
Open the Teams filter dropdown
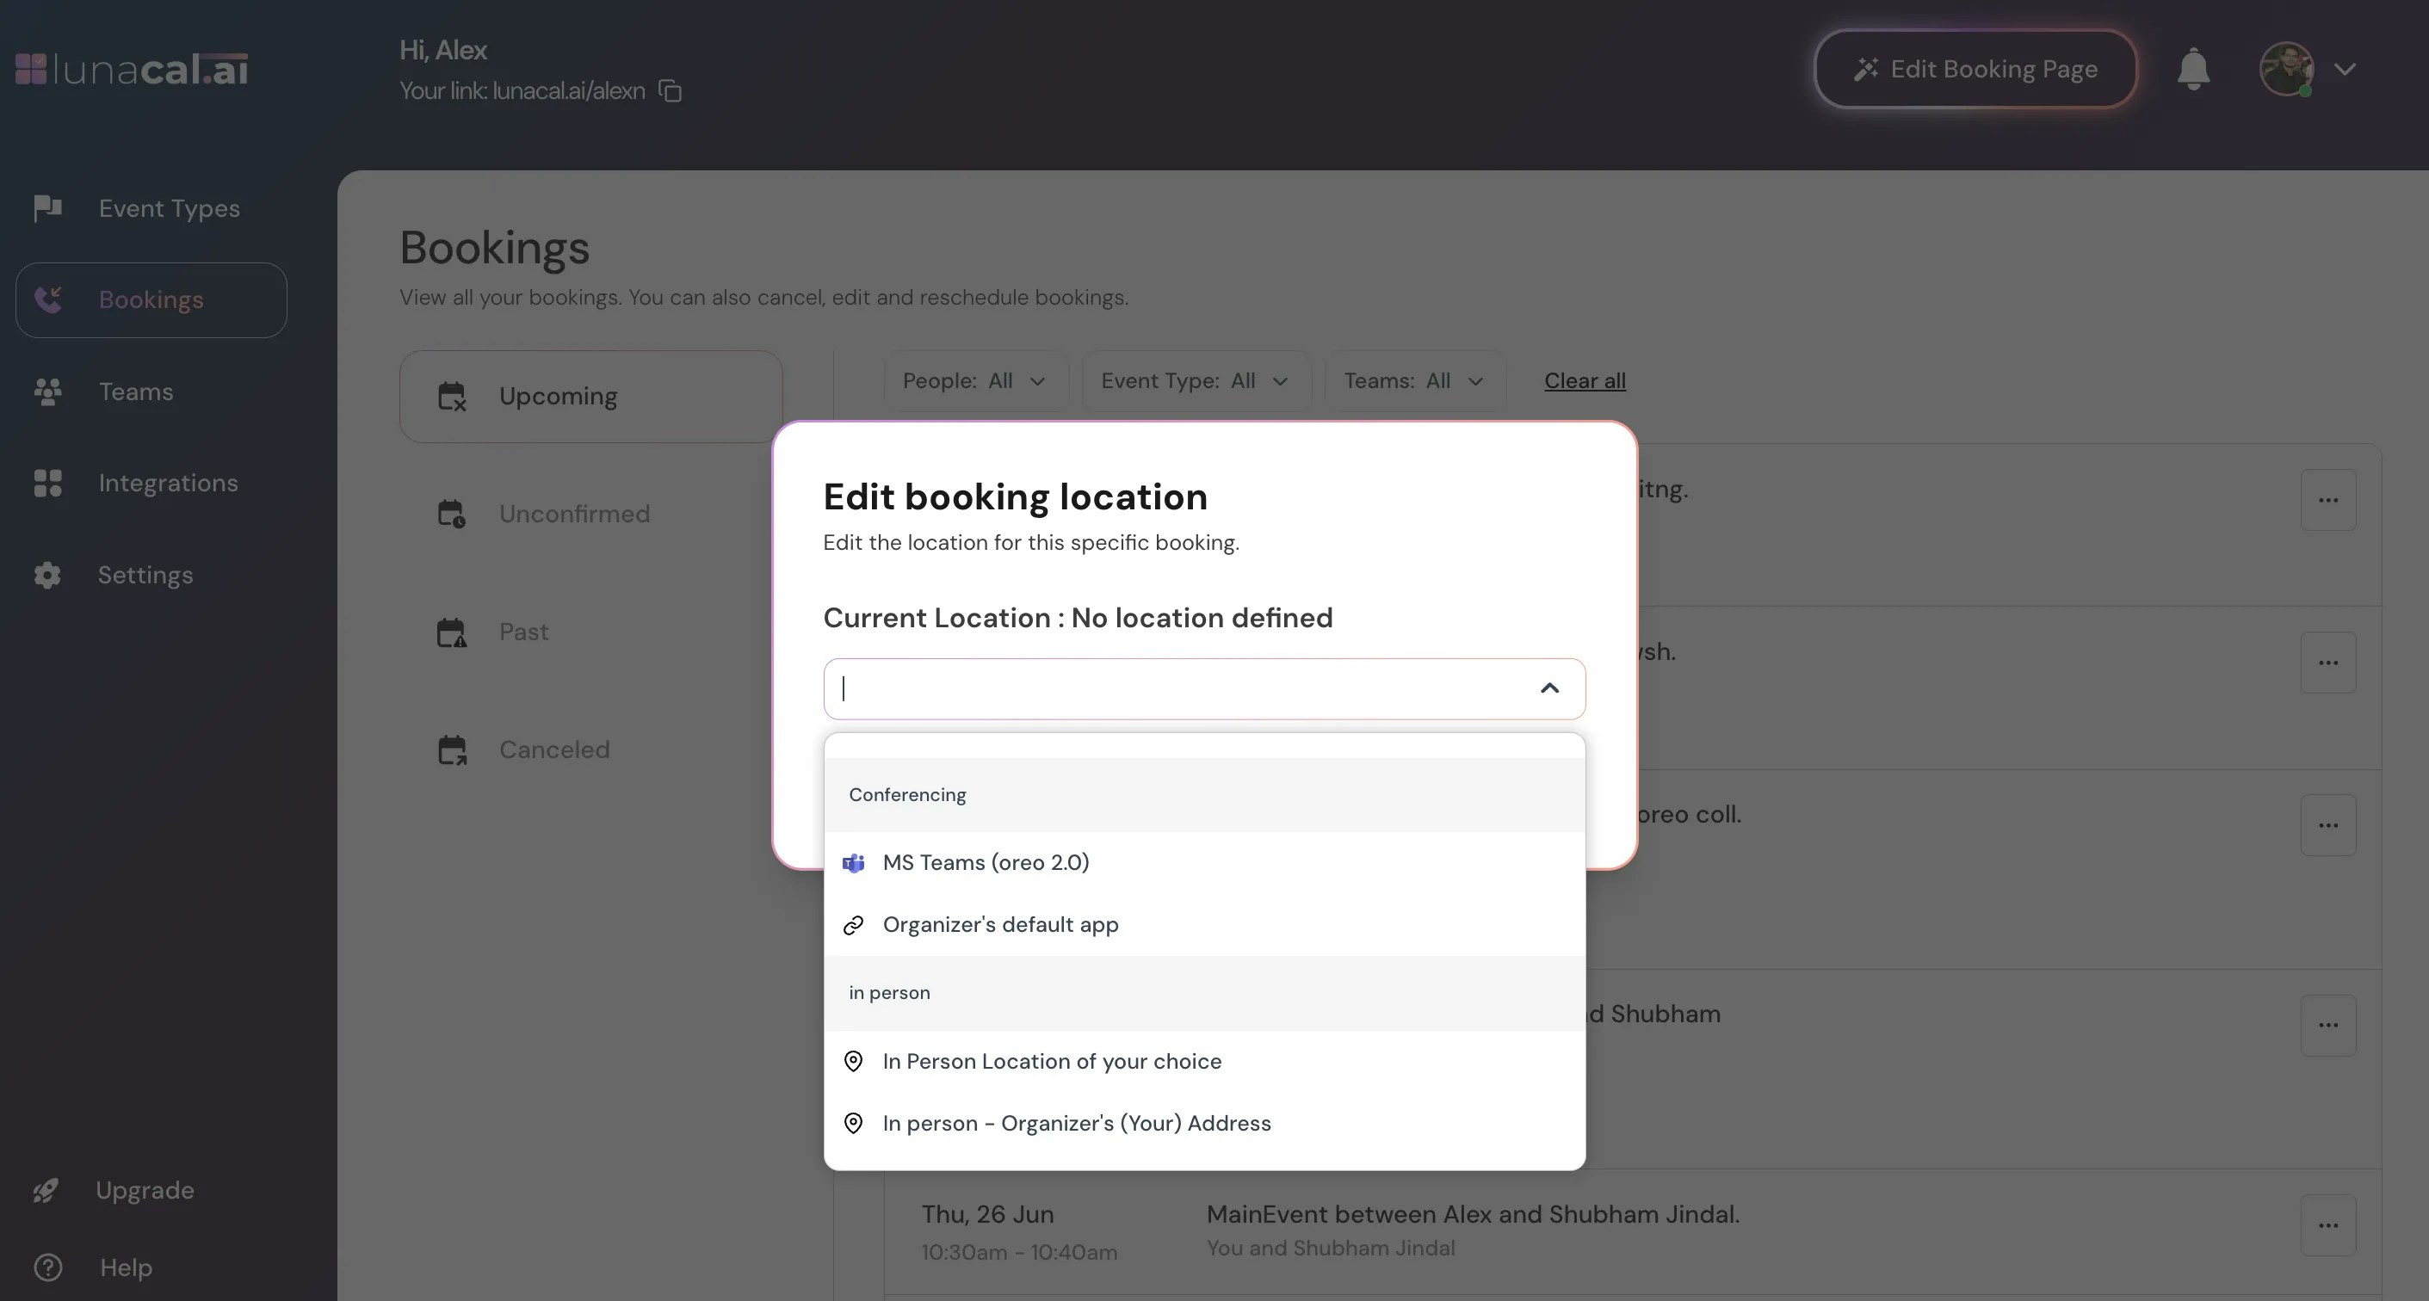click(x=1412, y=381)
